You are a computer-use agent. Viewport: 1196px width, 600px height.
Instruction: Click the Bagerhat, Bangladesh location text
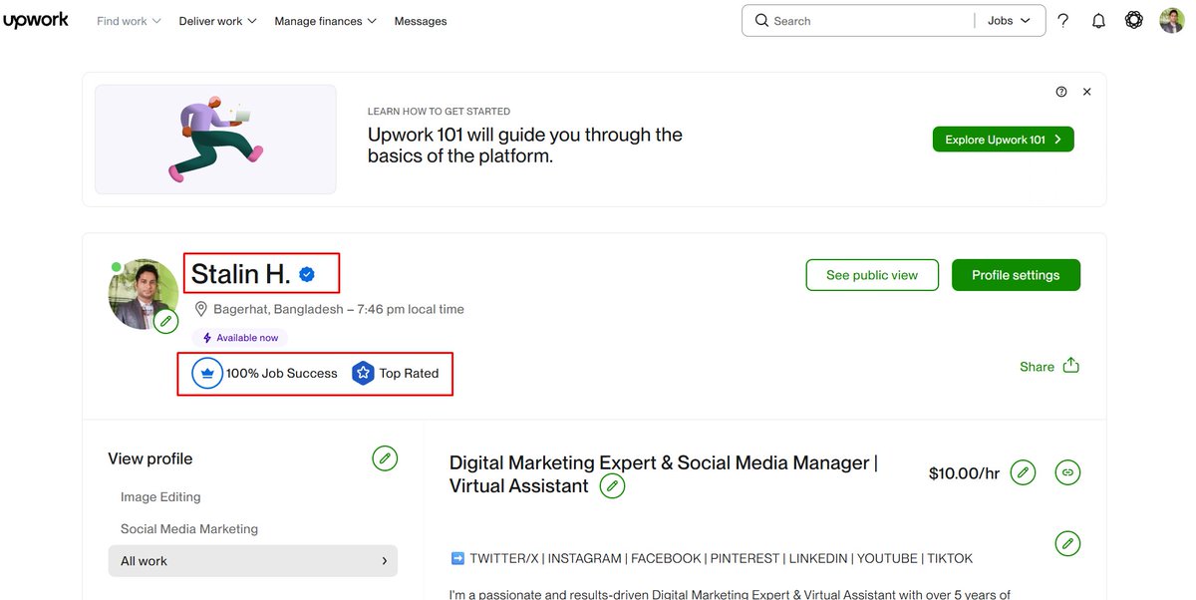[338, 309]
